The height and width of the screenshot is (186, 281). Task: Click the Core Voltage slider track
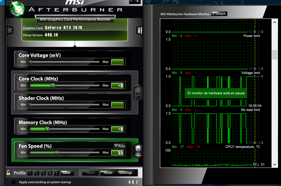[64, 62]
